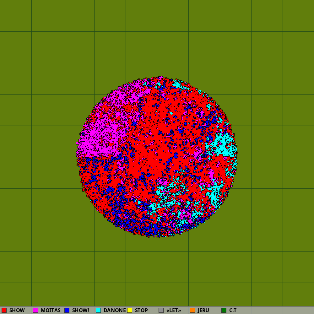Select the 'JERU' legend label
This screenshot has width=314, height=314.
tap(203, 311)
